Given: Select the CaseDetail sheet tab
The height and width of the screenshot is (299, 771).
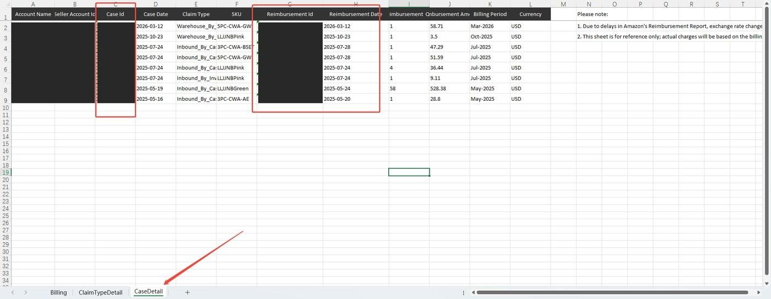Looking at the screenshot, I should pos(149,292).
